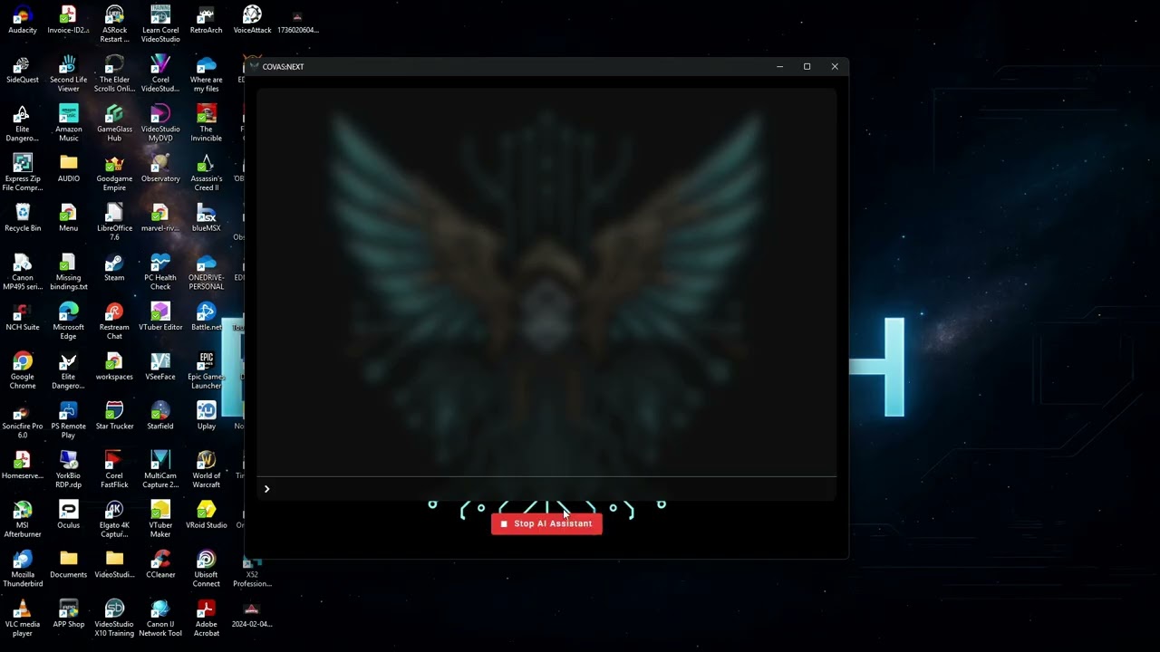Select the MultiCam Capture 2 icon
Viewport: 1160px width, 652px height.
point(160,470)
